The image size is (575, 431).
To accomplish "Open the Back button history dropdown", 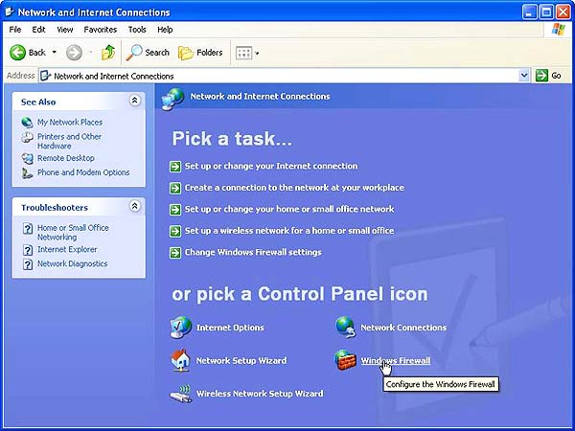I will point(55,53).
